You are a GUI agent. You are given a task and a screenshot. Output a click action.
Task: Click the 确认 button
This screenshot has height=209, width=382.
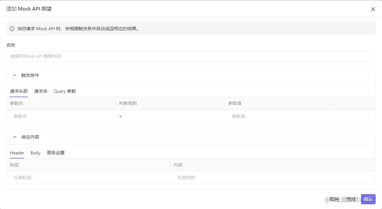[x=368, y=199]
